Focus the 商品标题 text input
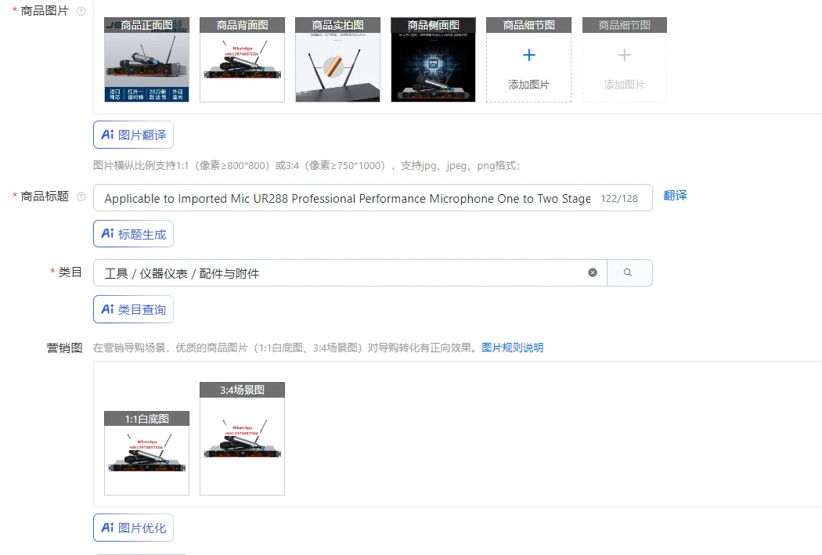 tap(373, 197)
